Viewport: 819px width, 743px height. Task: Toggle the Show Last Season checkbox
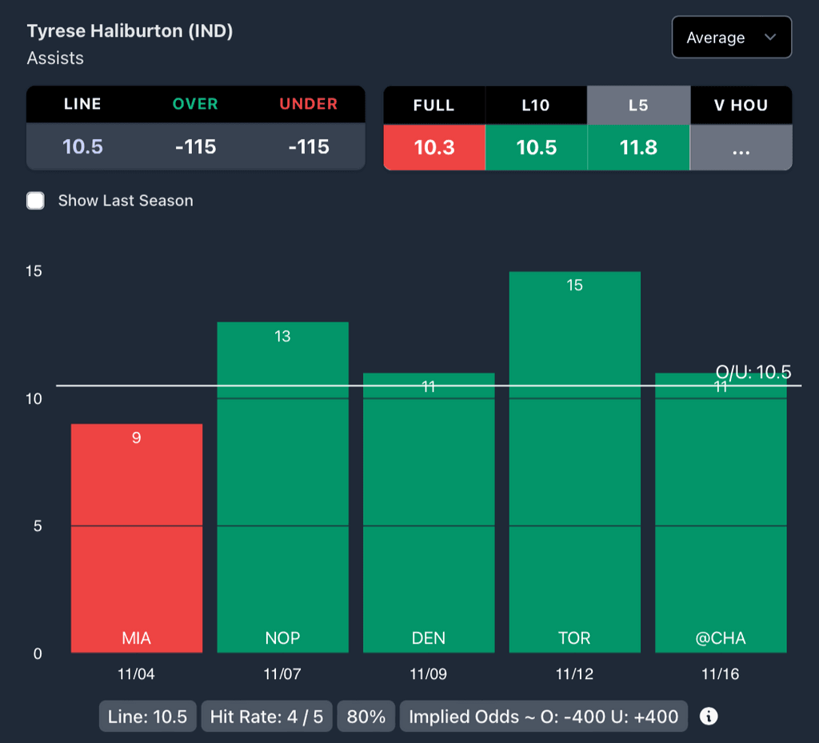[36, 201]
